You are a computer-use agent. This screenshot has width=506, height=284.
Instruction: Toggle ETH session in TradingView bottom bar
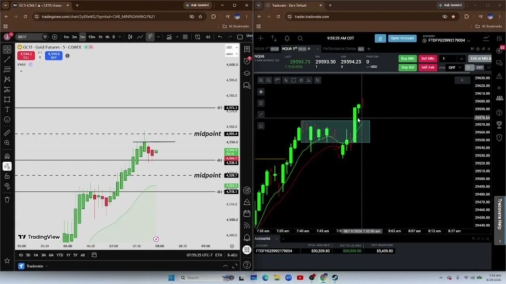pyautogui.click(x=219, y=255)
